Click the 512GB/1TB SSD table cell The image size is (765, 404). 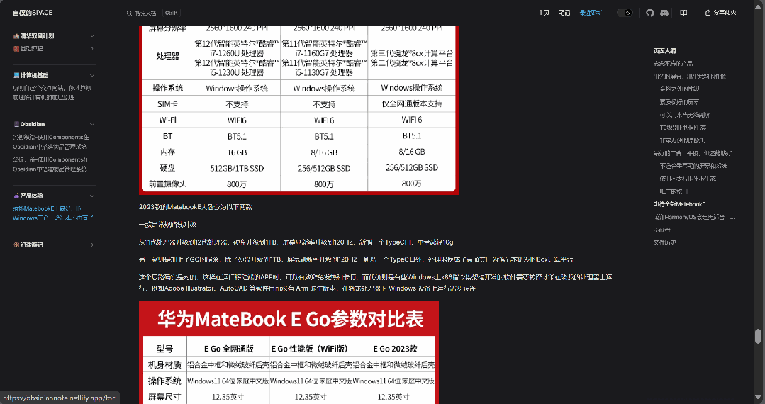click(x=237, y=168)
